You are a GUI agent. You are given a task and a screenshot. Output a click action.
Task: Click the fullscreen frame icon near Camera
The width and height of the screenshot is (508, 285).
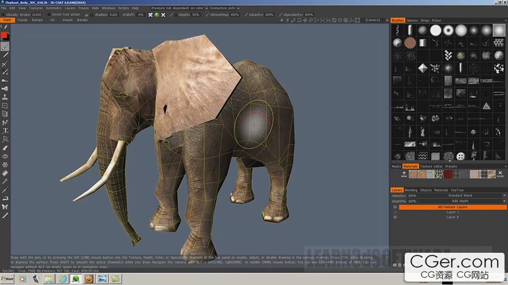click(357, 20)
